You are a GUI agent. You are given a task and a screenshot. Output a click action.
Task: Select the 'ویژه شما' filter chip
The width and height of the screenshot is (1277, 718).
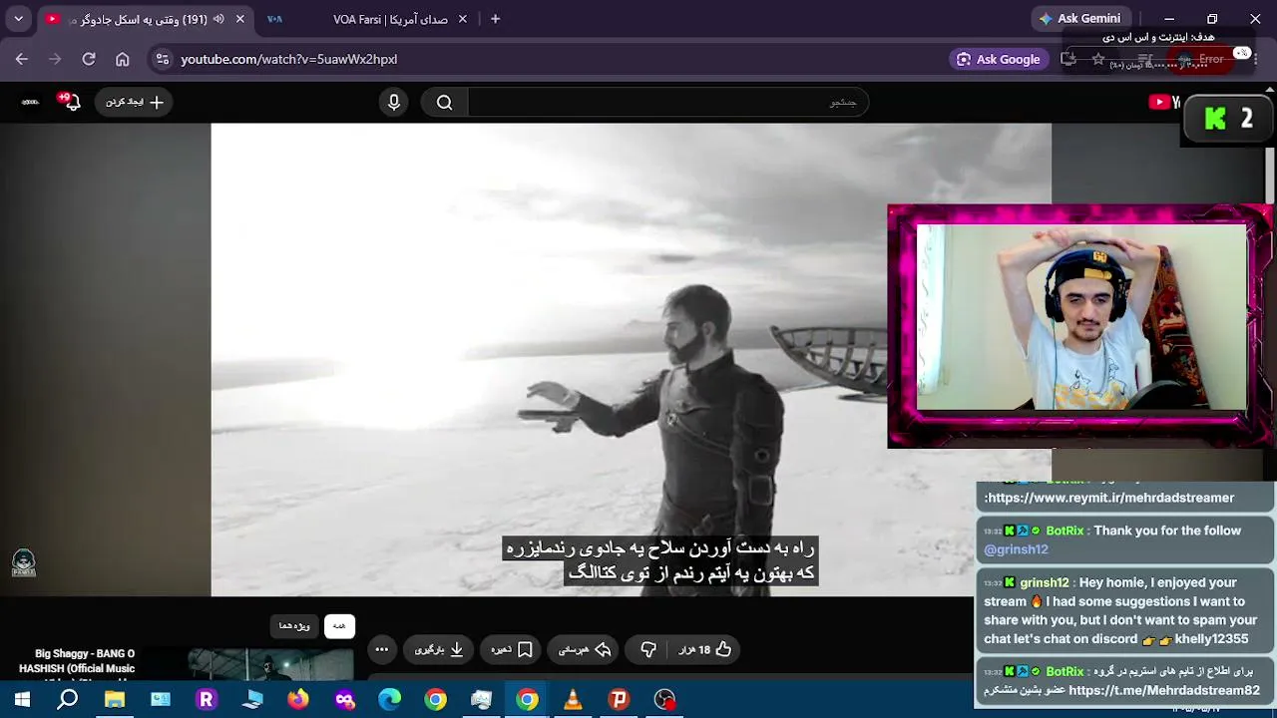[294, 625]
